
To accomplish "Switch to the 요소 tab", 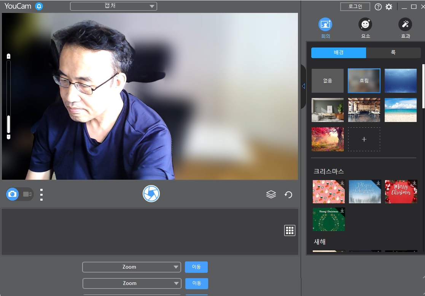I will [x=365, y=28].
